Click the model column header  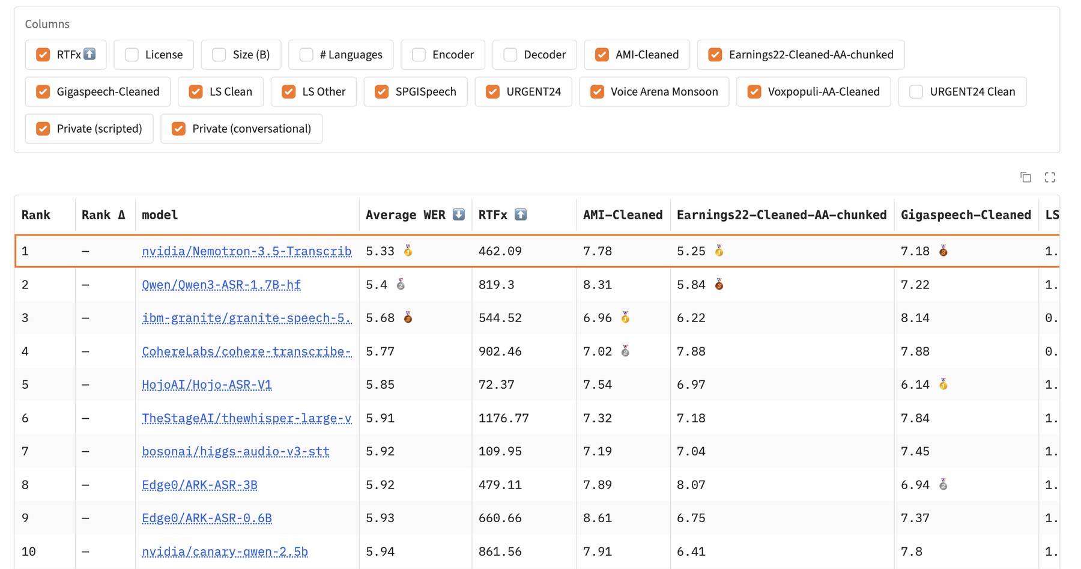tap(160, 215)
